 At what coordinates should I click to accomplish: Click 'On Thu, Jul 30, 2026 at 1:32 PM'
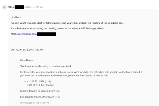click(x=27, y=49)
